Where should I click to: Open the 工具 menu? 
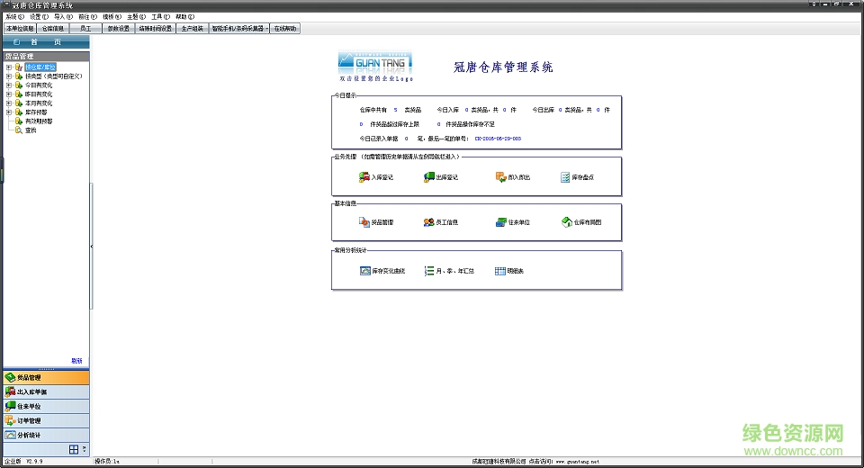(x=160, y=16)
